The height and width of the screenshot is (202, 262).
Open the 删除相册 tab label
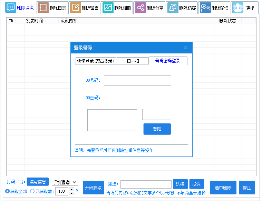pyautogui.click(x=123, y=8)
